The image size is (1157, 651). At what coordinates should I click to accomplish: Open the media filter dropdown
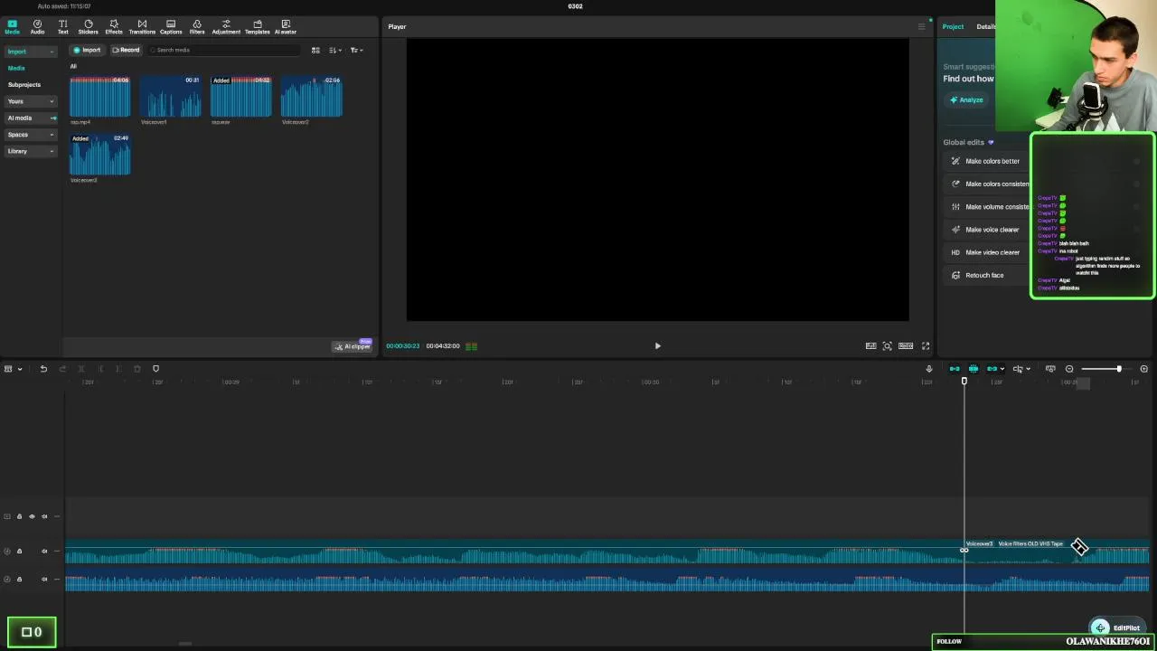click(x=356, y=50)
